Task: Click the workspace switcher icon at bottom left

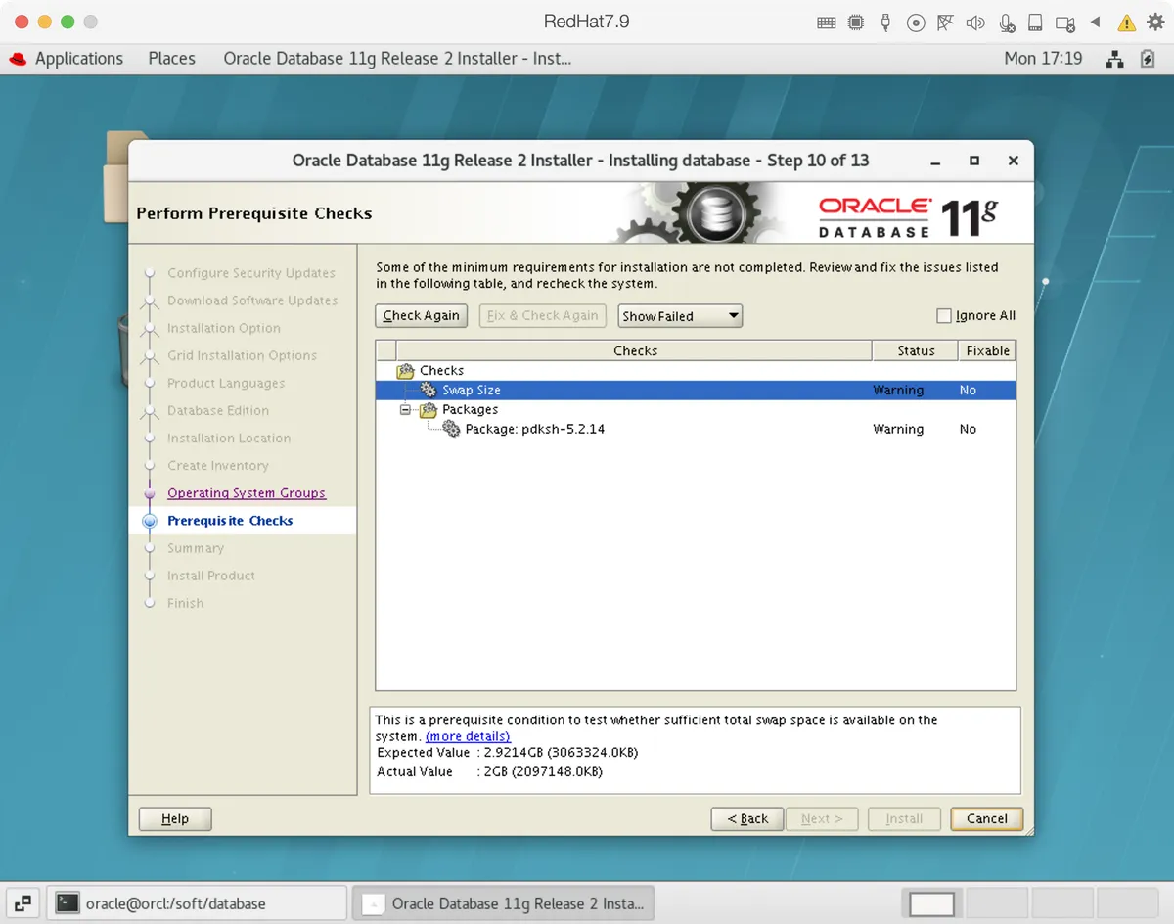Action: coord(22,902)
